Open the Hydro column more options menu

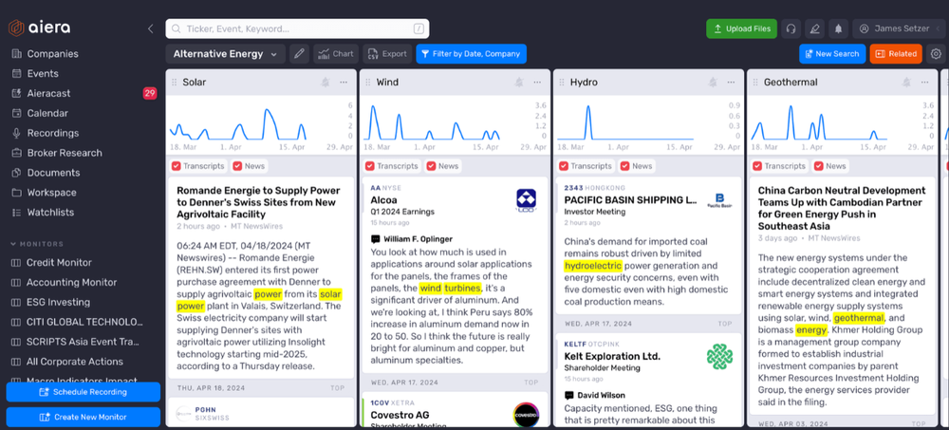pyautogui.click(x=731, y=83)
